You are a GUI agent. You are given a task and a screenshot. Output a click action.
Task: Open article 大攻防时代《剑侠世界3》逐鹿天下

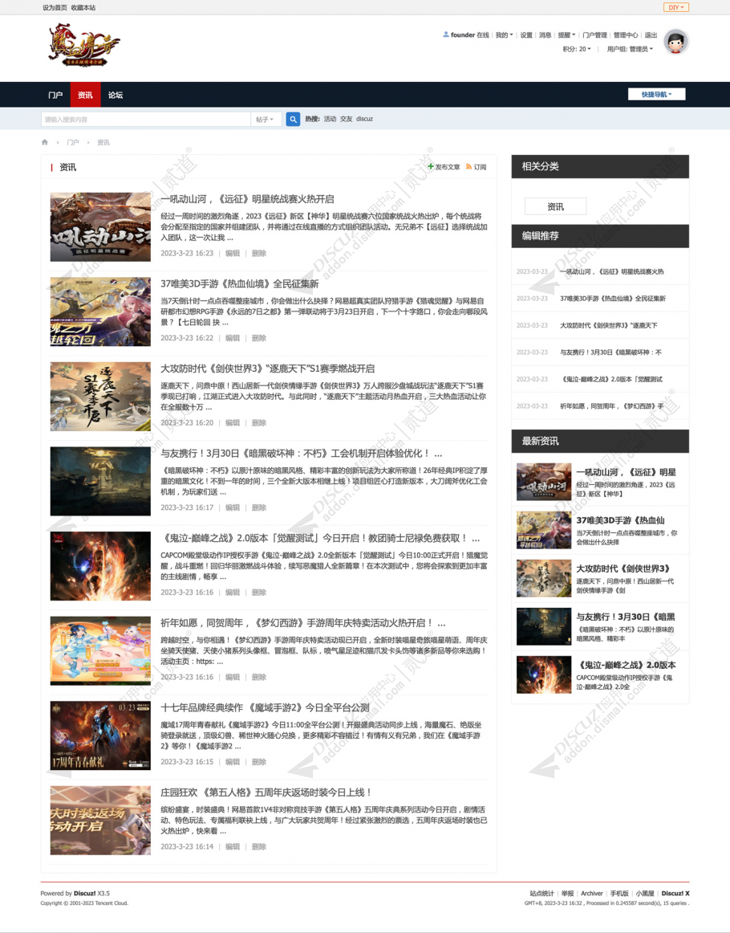tap(267, 369)
